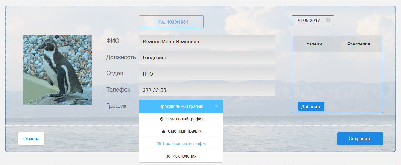Image resolution: width=401 pixels, height=165 pixels.
Task: Click the Телефон field 322-22-33
Action: [x=207, y=90]
